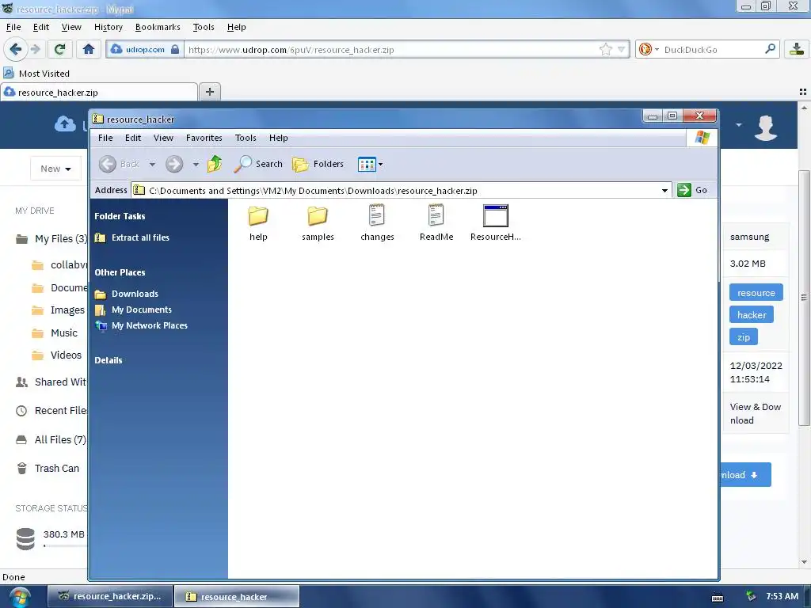Open the Explorer Favorites menu
Image resolution: width=811 pixels, height=608 pixels.
(x=204, y=138)
